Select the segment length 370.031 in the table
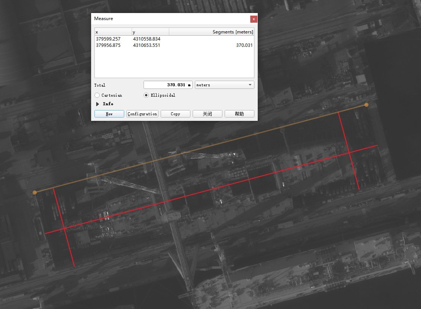The width and height of the screenshot is (421, 309). [x=244, y=45]
